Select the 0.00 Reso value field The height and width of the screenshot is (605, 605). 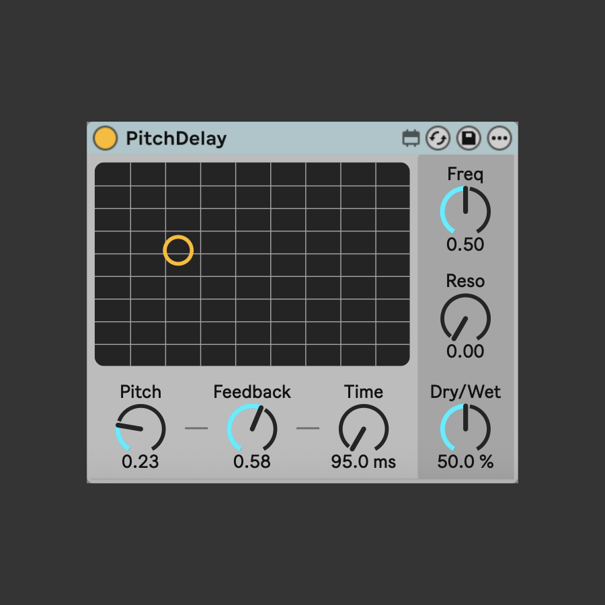pyautogui.click(x=465, y=351)
